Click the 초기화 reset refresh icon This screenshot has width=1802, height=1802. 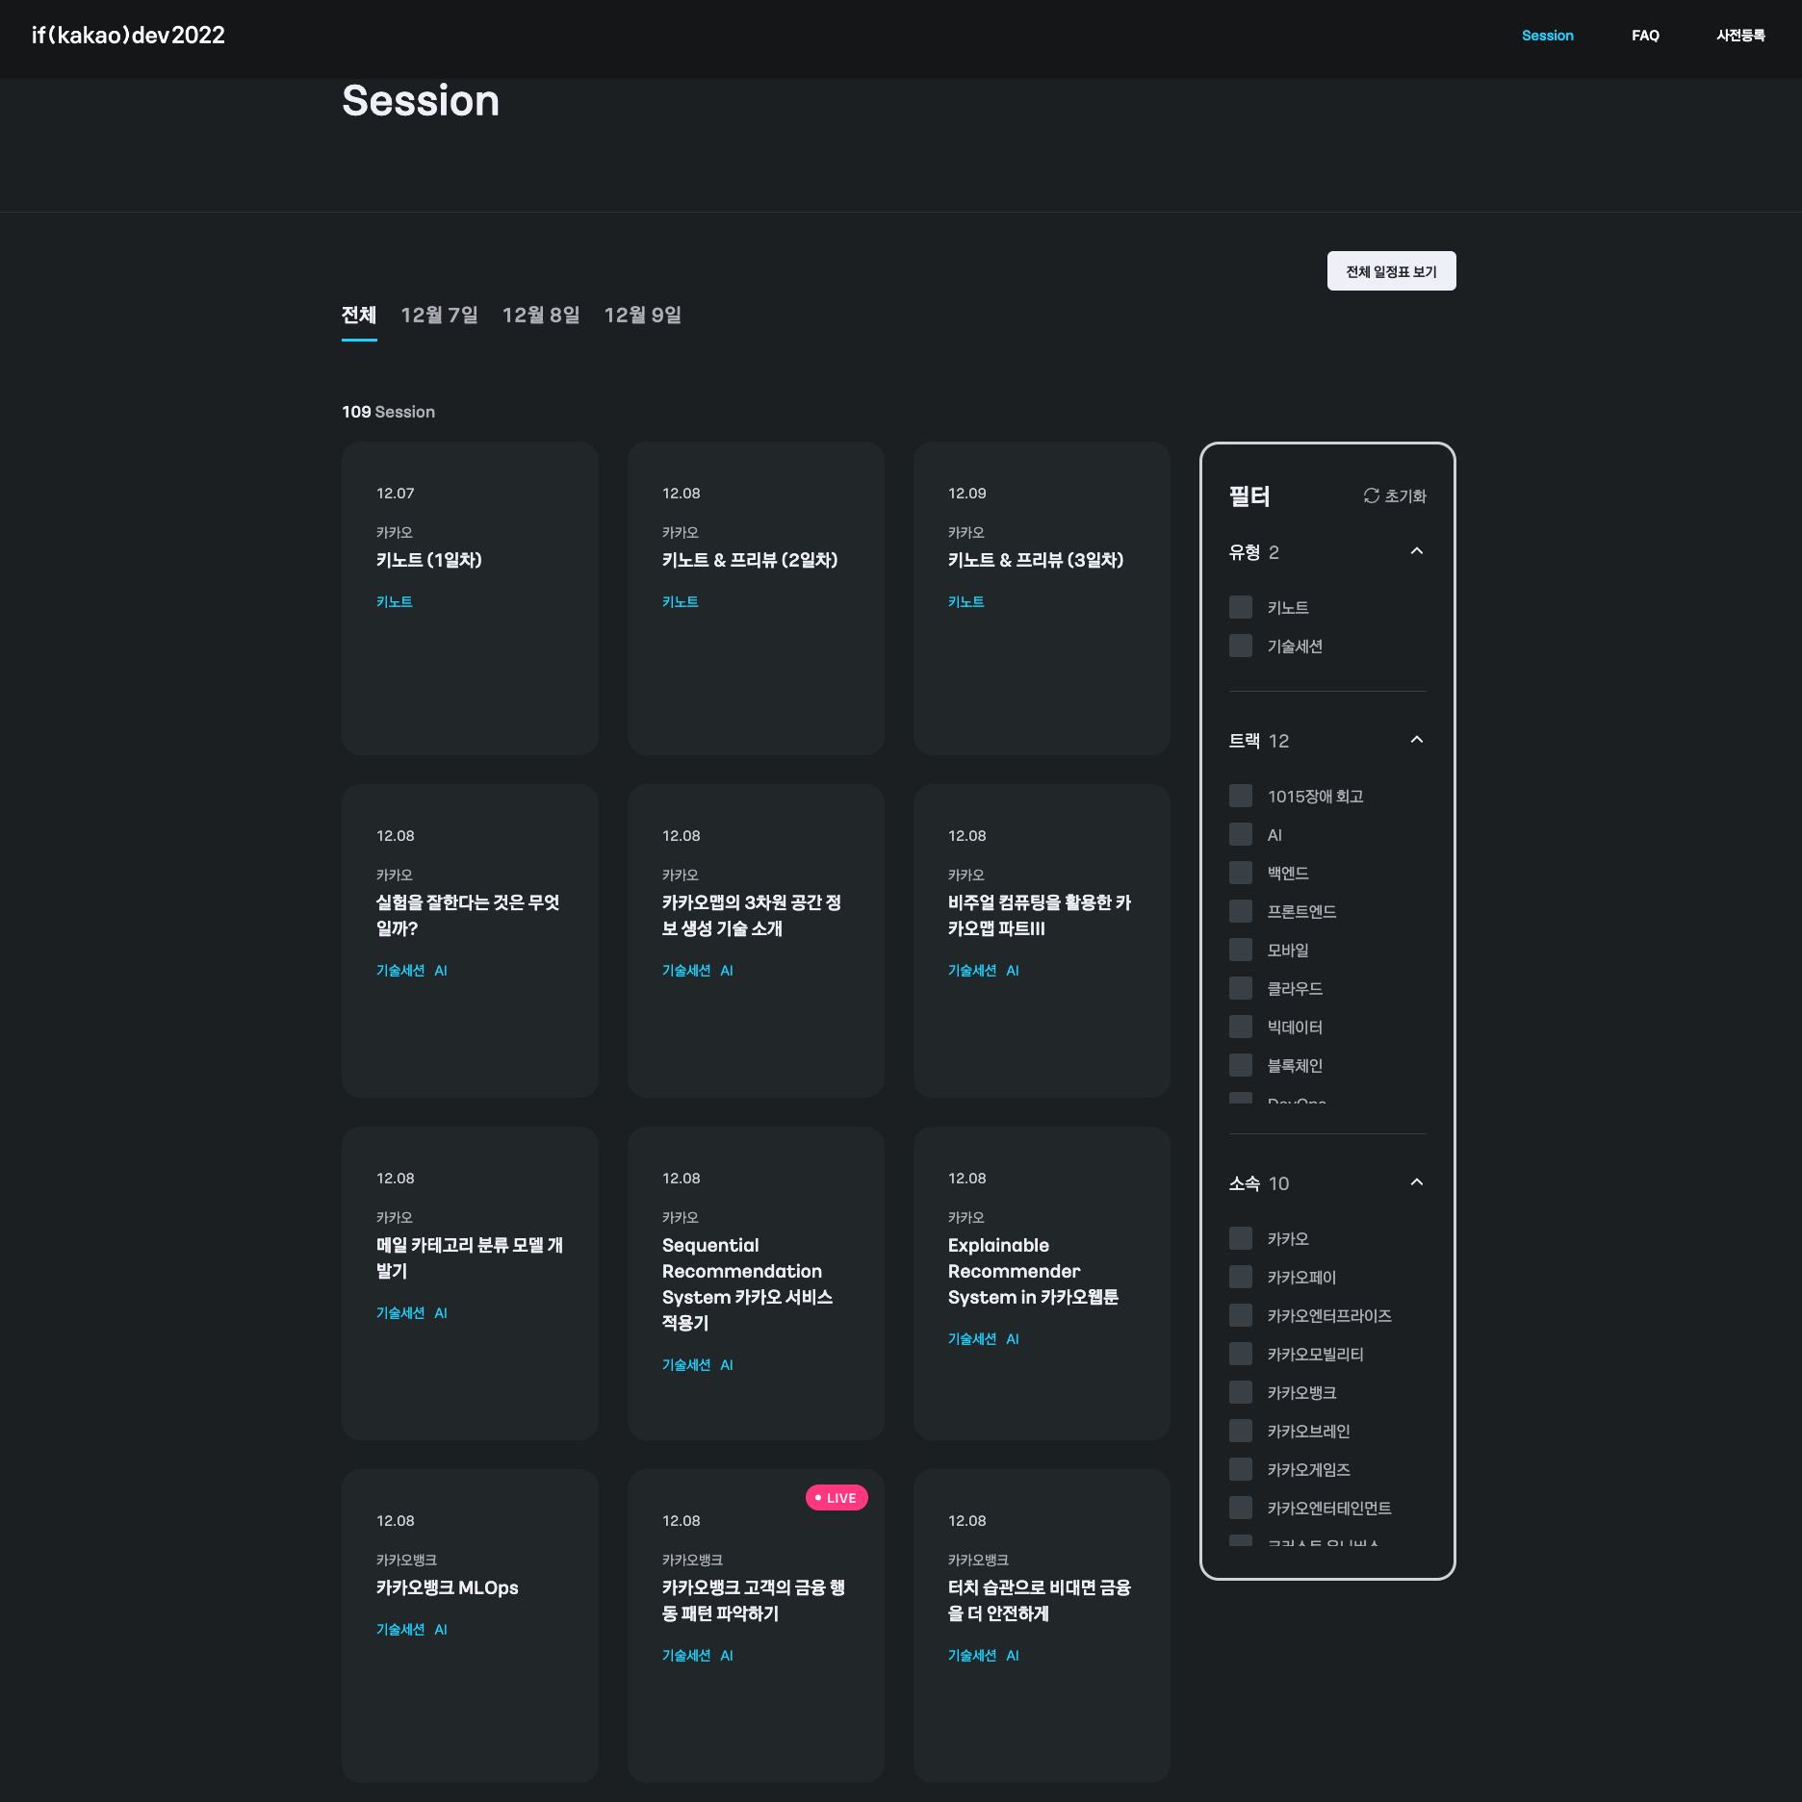tap(1371, 495)
